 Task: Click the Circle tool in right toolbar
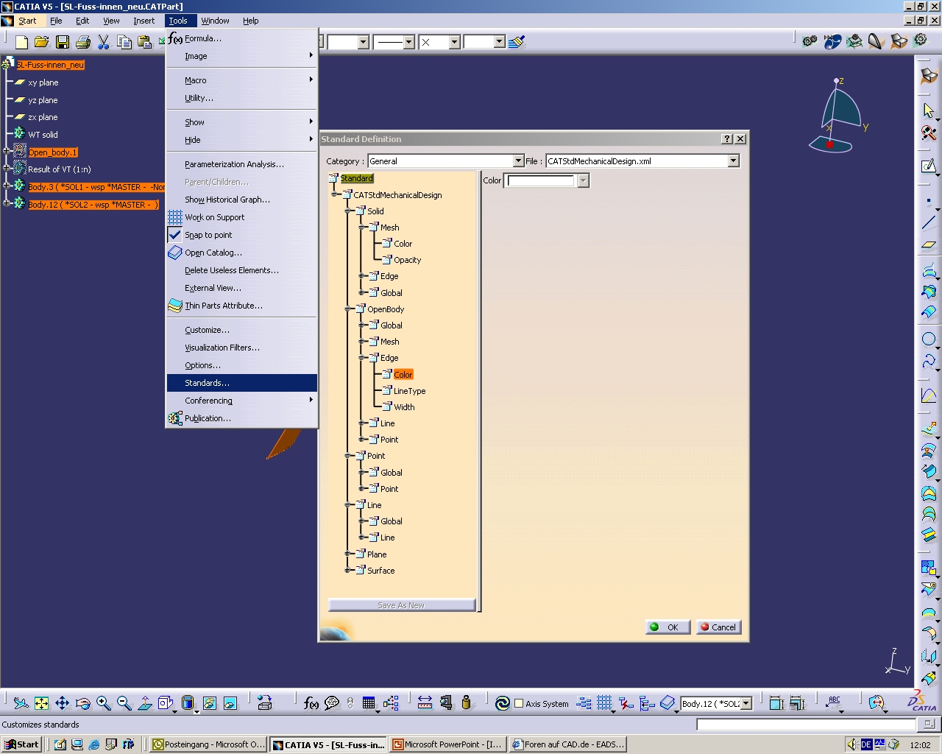pyautogui.click(x=929, y=339)
